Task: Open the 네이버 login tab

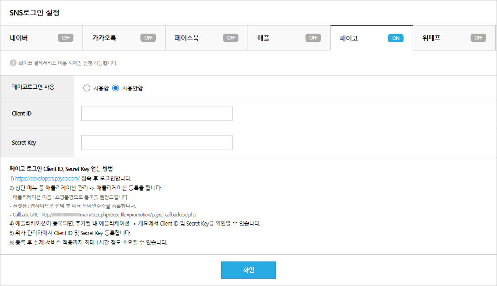Action: [x=19, y=38]
